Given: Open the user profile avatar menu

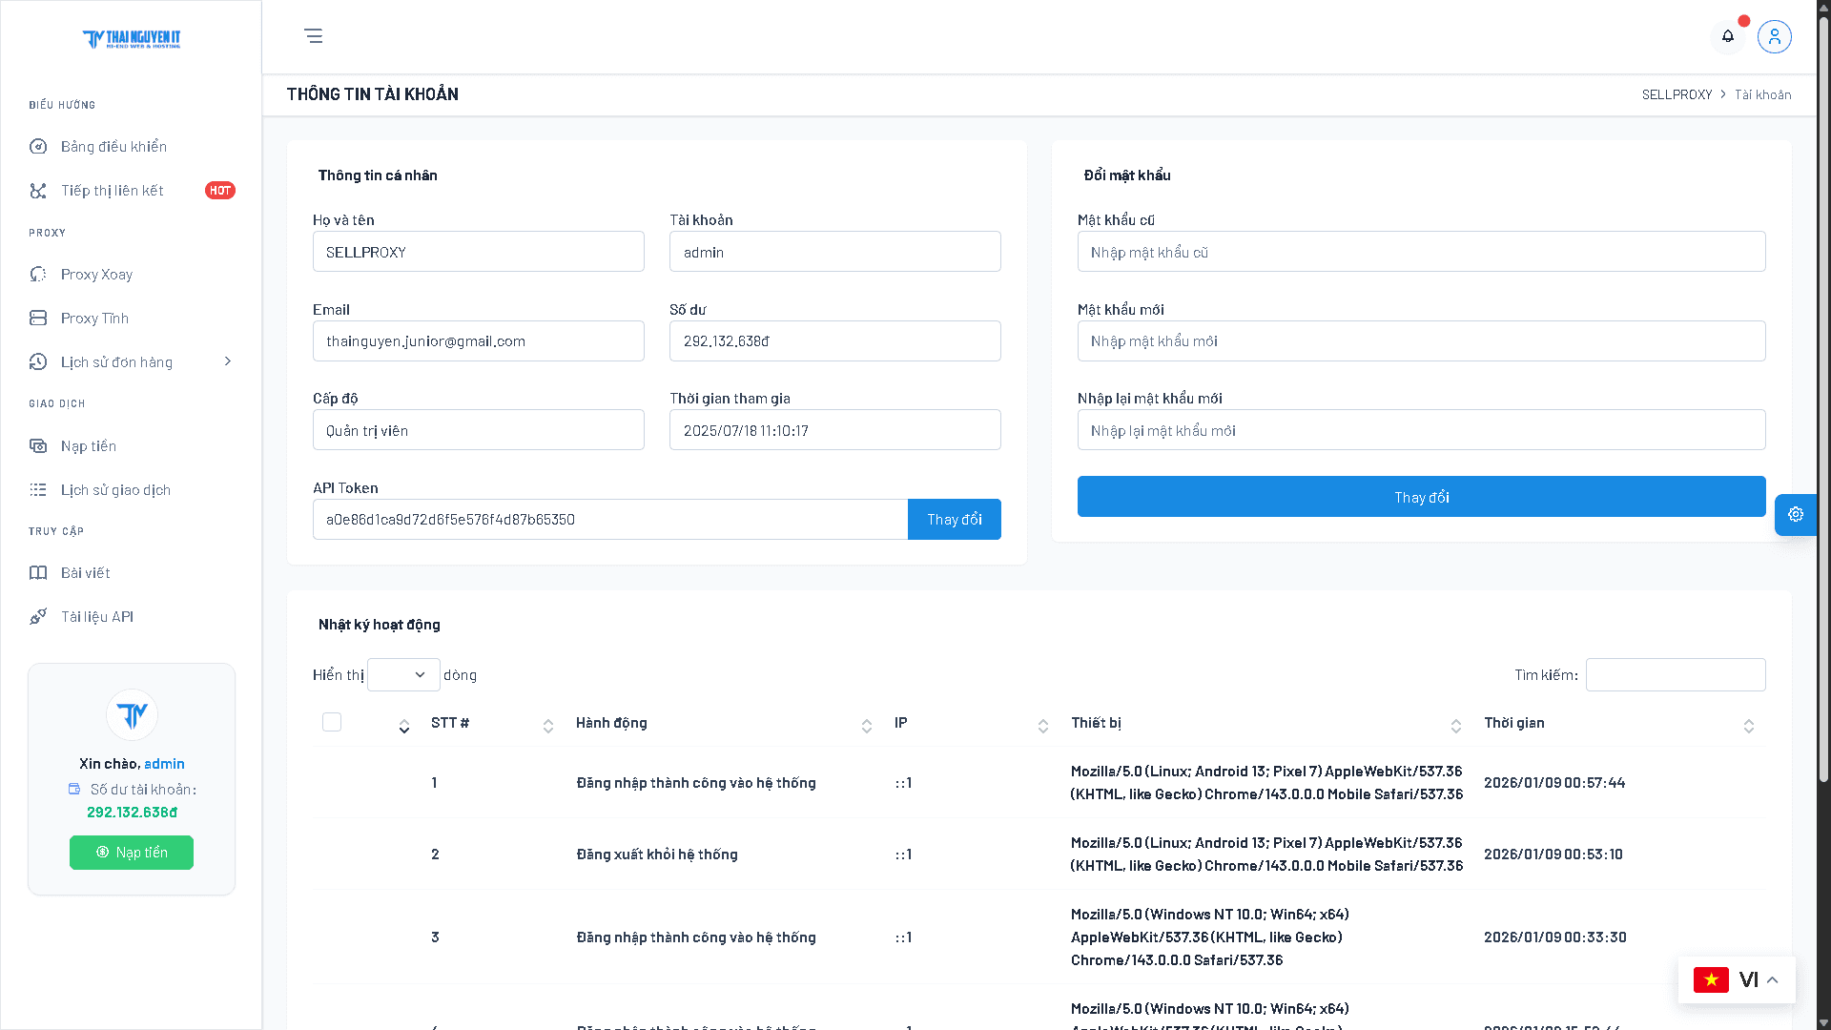Looking at the screenshot, I should pyautogui.click(x=1775, y=36).
